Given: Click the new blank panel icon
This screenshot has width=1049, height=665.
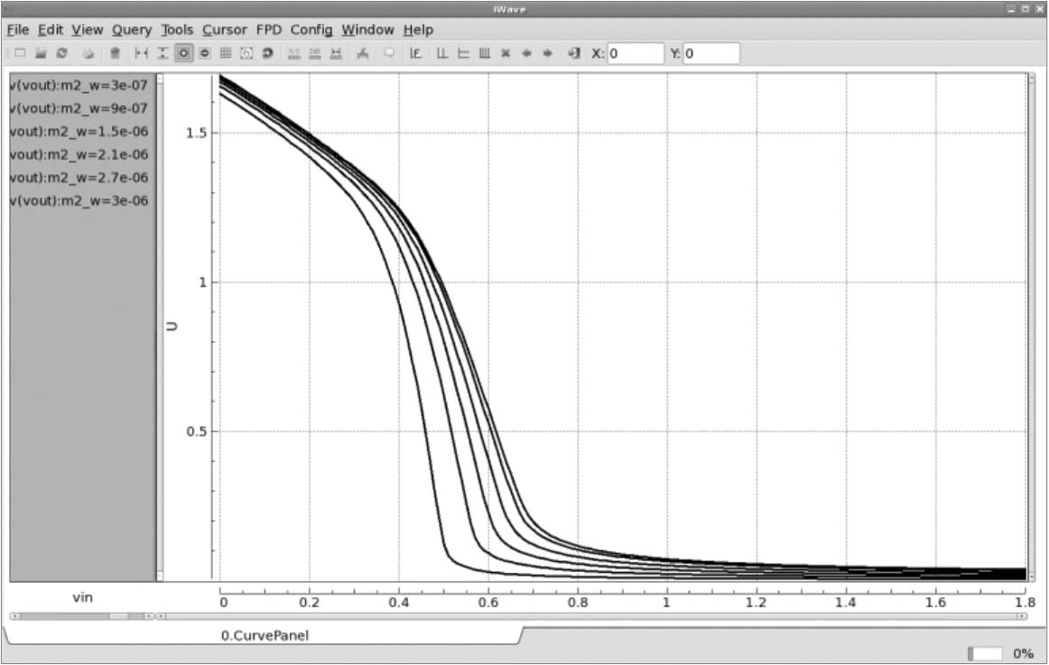Looking at the screenshot, I should click(20, 53).
